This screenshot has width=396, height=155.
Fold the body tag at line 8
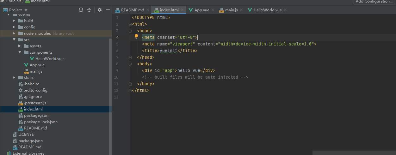pyautogui.click(x=130, y=64)
